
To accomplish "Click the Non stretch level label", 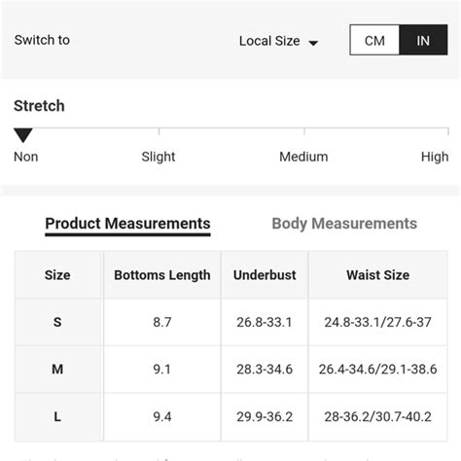I will (26, 157).
